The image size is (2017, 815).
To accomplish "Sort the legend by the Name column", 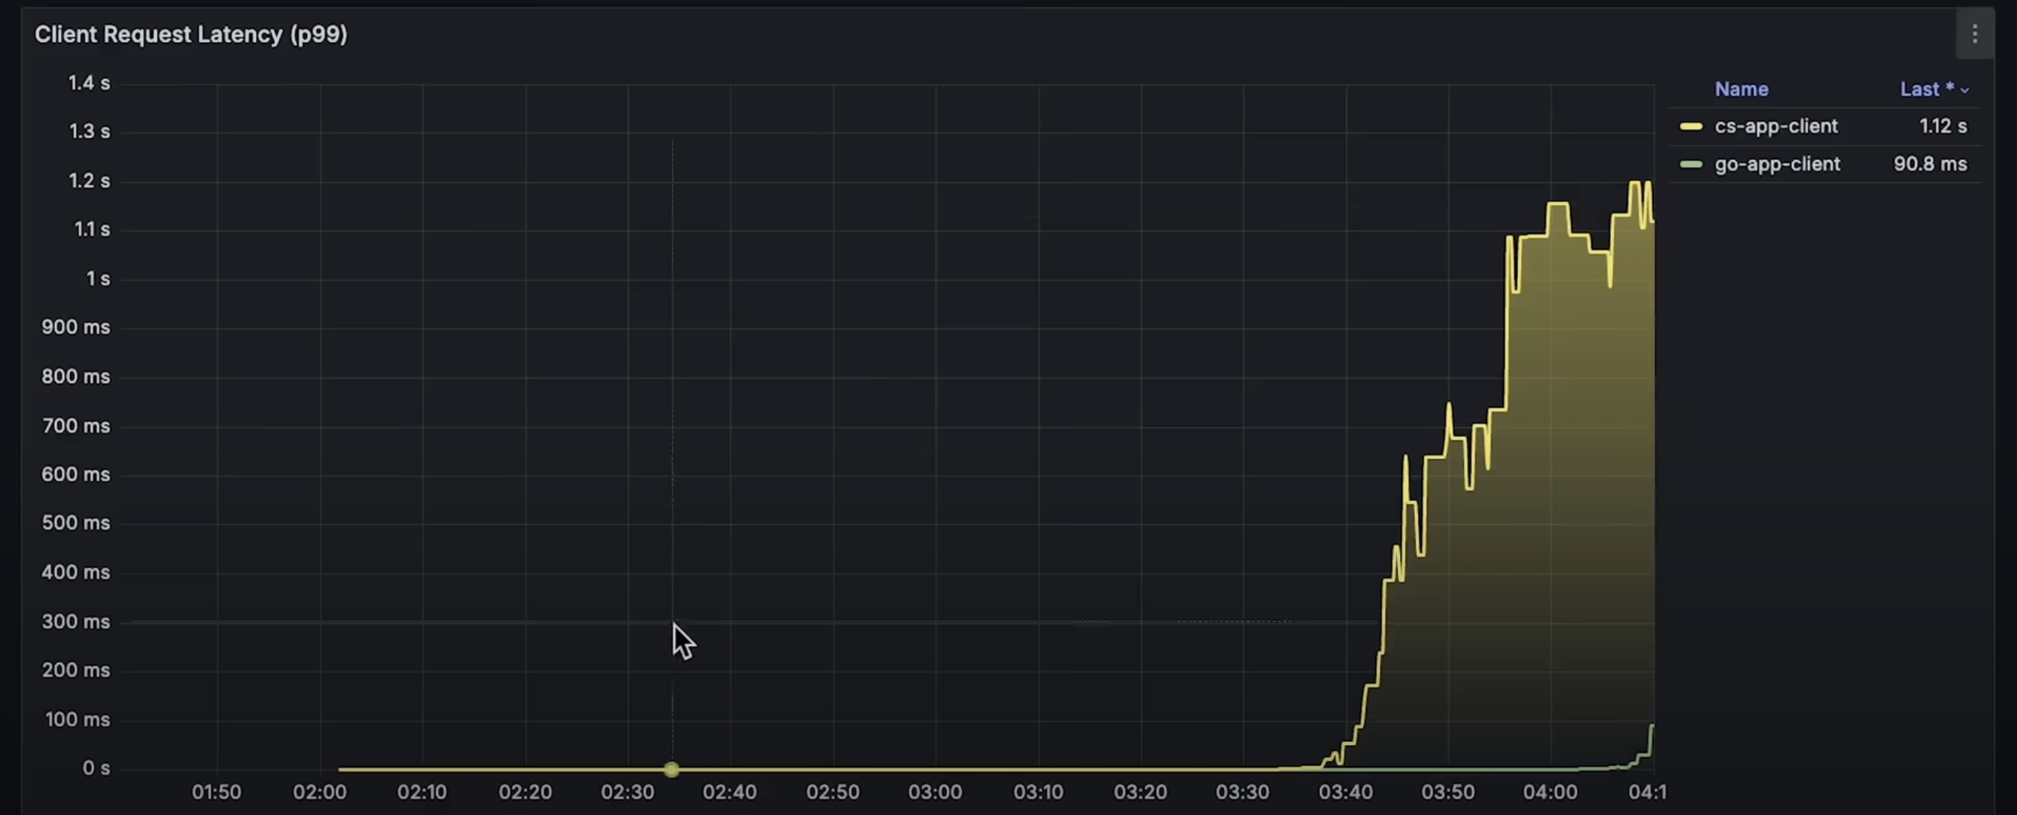I will 1741,89.
